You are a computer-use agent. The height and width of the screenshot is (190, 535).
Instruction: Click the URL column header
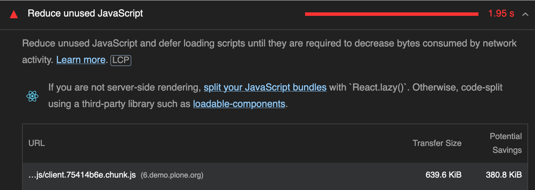coord(37,143)
